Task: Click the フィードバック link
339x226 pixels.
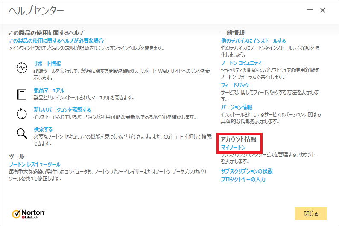Action: [235, 85]
